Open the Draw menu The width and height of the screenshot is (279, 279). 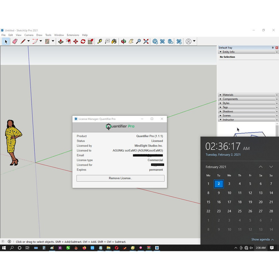[39, 35]
